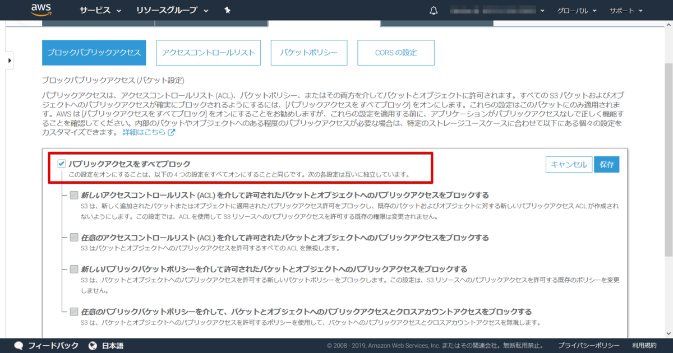Toggle checkbox for 新しいアクセスコントロールリスト (ACL) block
The image size is (673, 353).
[x=74, y=196]
